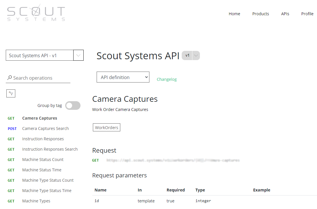The height and width of the screenshot is (209, 317).
Task: Toggle the Group by tag switch
Action: click(x=73, y=106)
